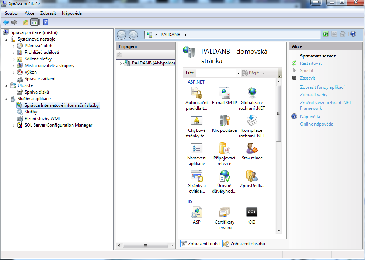The image size is (365, 260).
Task: Open the Soubor menu
Action: click(x=12, y=13)
